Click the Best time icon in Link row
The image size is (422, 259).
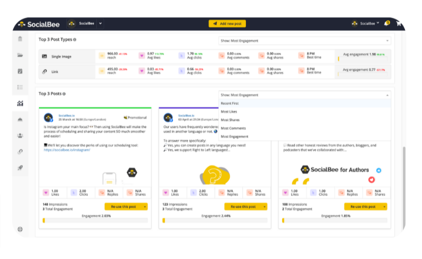[301, 71]
